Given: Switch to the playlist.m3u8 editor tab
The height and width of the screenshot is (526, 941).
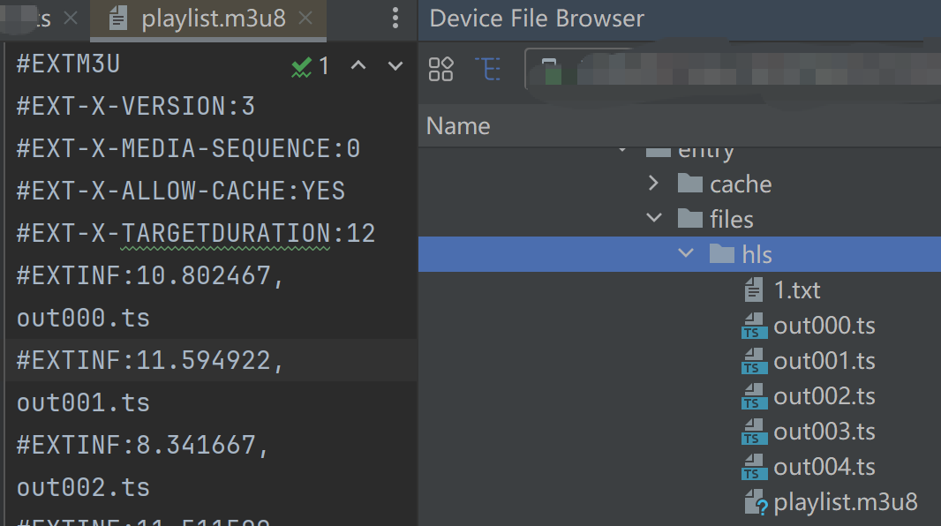Looking at the screenshot, I should [213, 19].
